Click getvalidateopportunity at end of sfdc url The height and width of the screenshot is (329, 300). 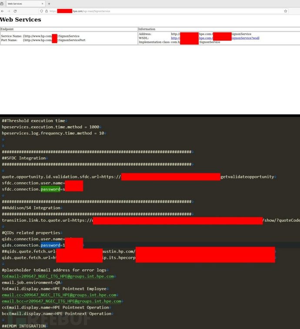pos(247,177)
